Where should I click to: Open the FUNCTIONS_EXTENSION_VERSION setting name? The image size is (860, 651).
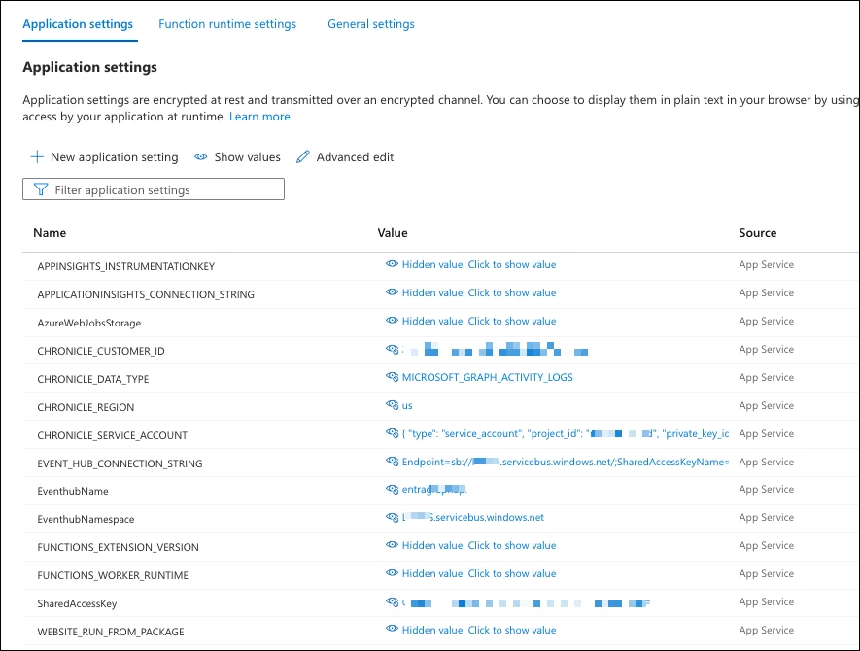click(118, 547)
